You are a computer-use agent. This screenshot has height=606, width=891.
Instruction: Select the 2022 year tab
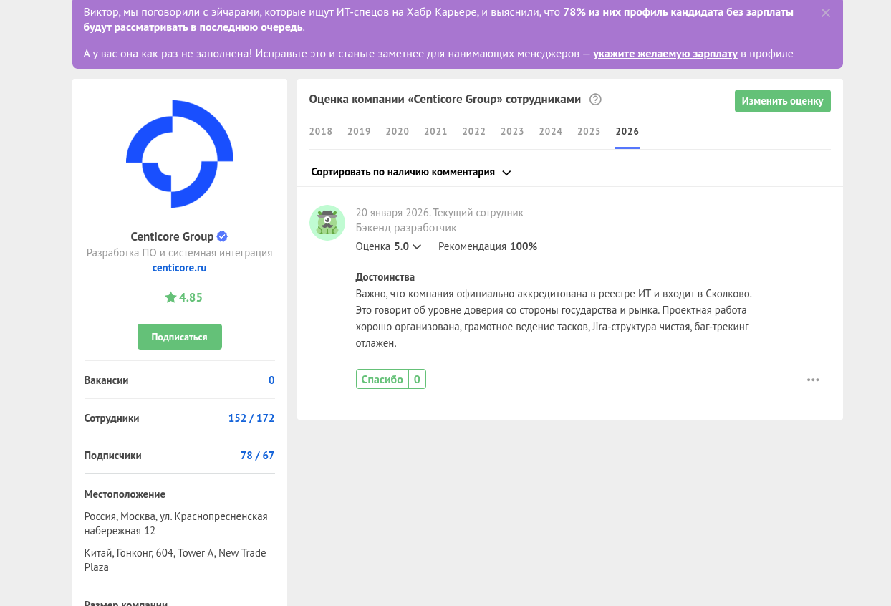pyautogui.click(x=474, y=131)
